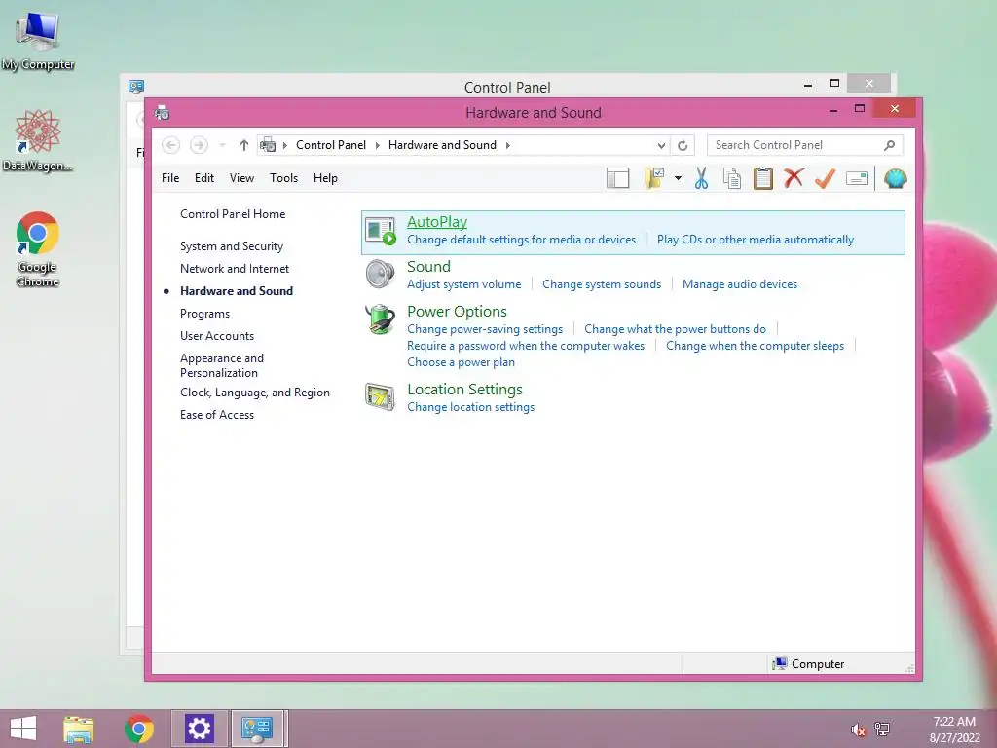Click the Control Panel breadcrumb
Image resolution: width=997 pixels, height=748 pixels.
(331, 145)
